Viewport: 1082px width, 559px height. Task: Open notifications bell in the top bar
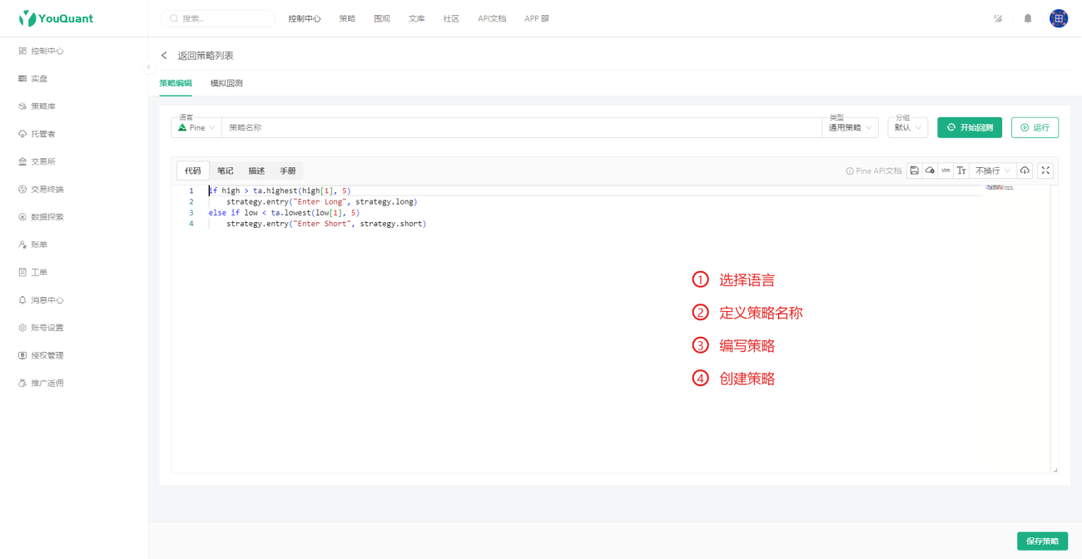tap(1028, 18)
